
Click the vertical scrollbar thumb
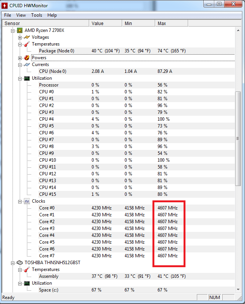pos(238,139)
